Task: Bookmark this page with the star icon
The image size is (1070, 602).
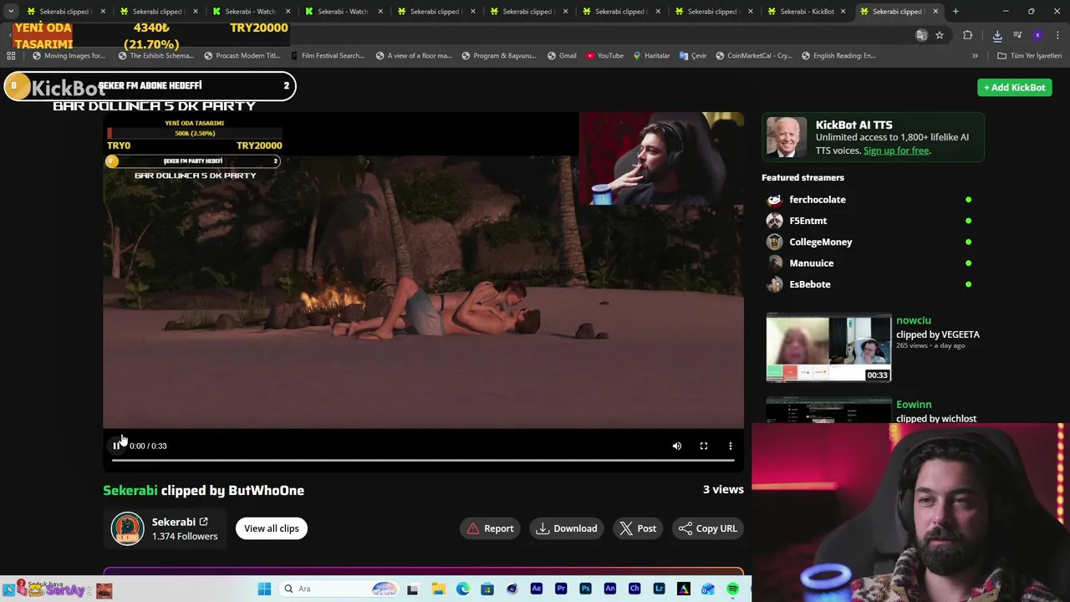Action: (x=940, y=35)
